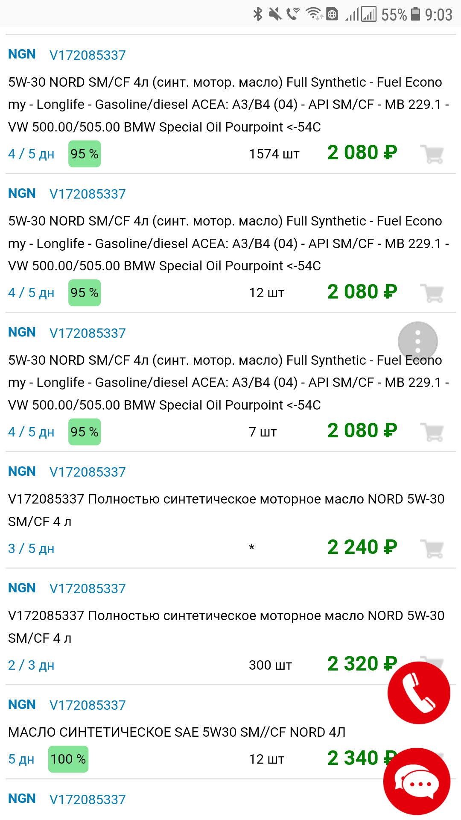Image resolution: width=461 pixels, height=820 pixels.
Task: Tap the battery icon in status bar
Action: [415, 14]
